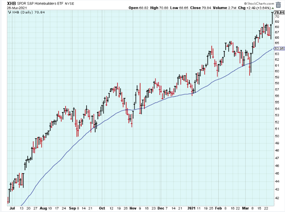Click the Low 68.65 value
The height and width of the screenshot is (212, 285).
coord(179,8)
